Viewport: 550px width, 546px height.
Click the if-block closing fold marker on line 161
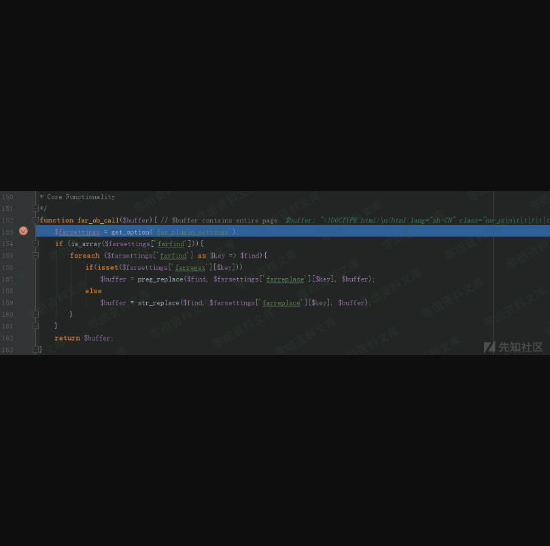(36, 326)
